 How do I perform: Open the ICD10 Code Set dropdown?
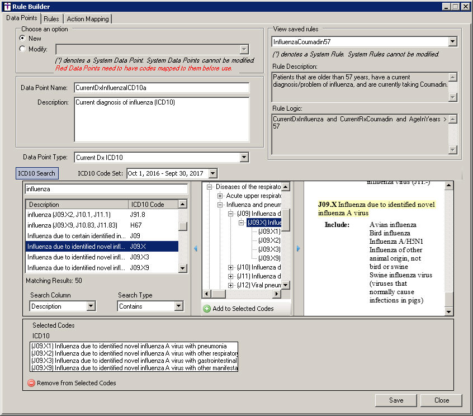[x=212, y=173]
